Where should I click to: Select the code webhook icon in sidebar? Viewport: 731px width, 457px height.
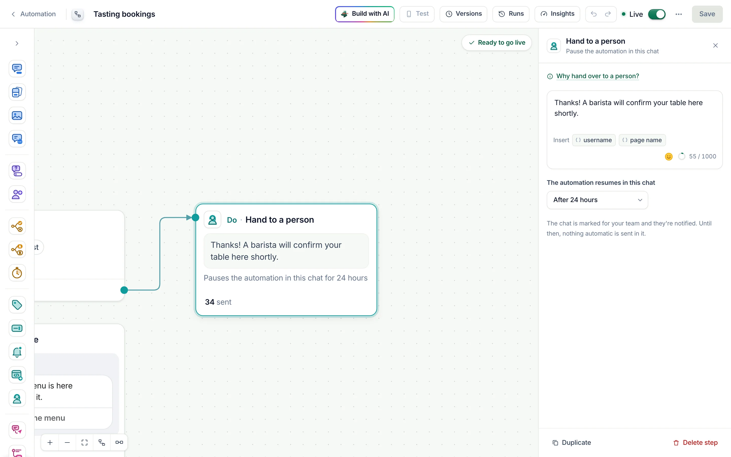click(x=17, y=375)
